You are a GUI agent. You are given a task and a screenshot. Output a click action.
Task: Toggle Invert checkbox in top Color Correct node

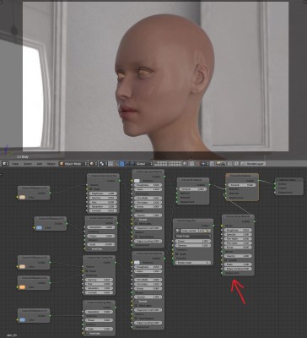click(x=91, y=189)
